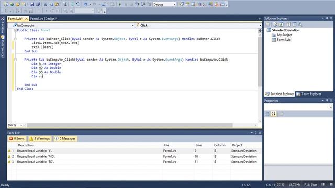Toggle the 0 Errors filter button
Viewport: 335px width, 188px height.
click(17, 139)
